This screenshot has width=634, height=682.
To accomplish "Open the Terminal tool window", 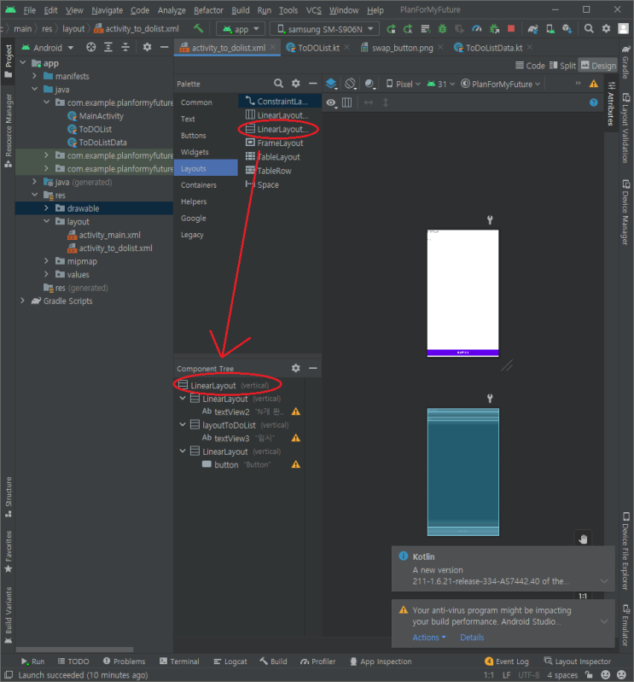I will 179,662.
